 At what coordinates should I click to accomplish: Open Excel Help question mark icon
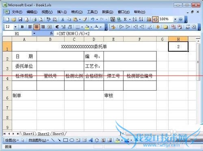pyautogui.click(x=181, y=19)
